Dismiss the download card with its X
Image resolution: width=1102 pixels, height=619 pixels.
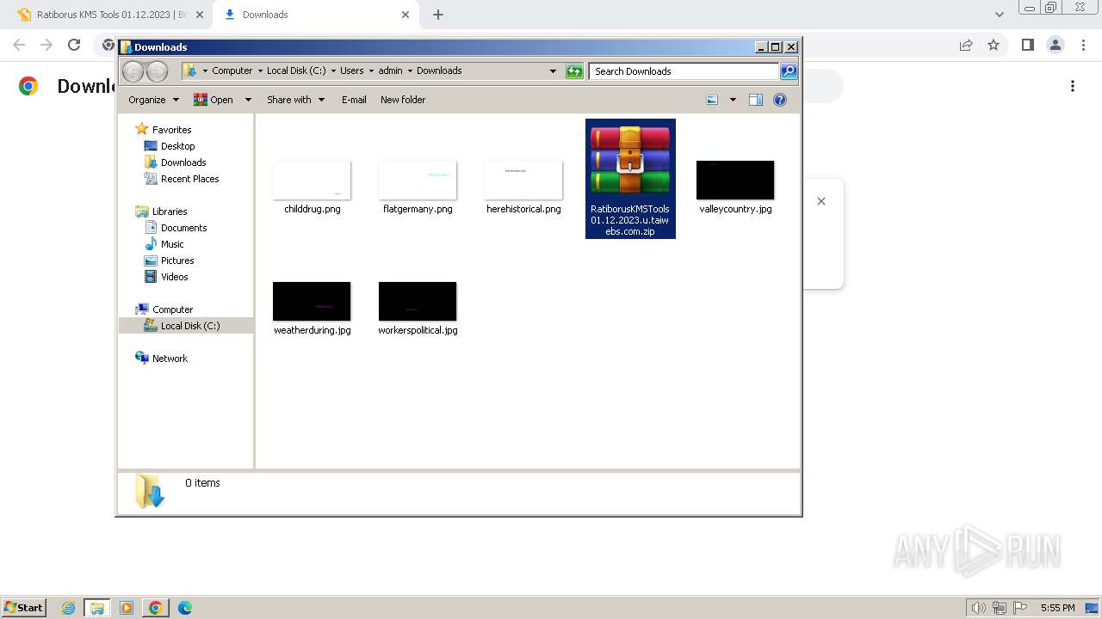click(821, 201)
